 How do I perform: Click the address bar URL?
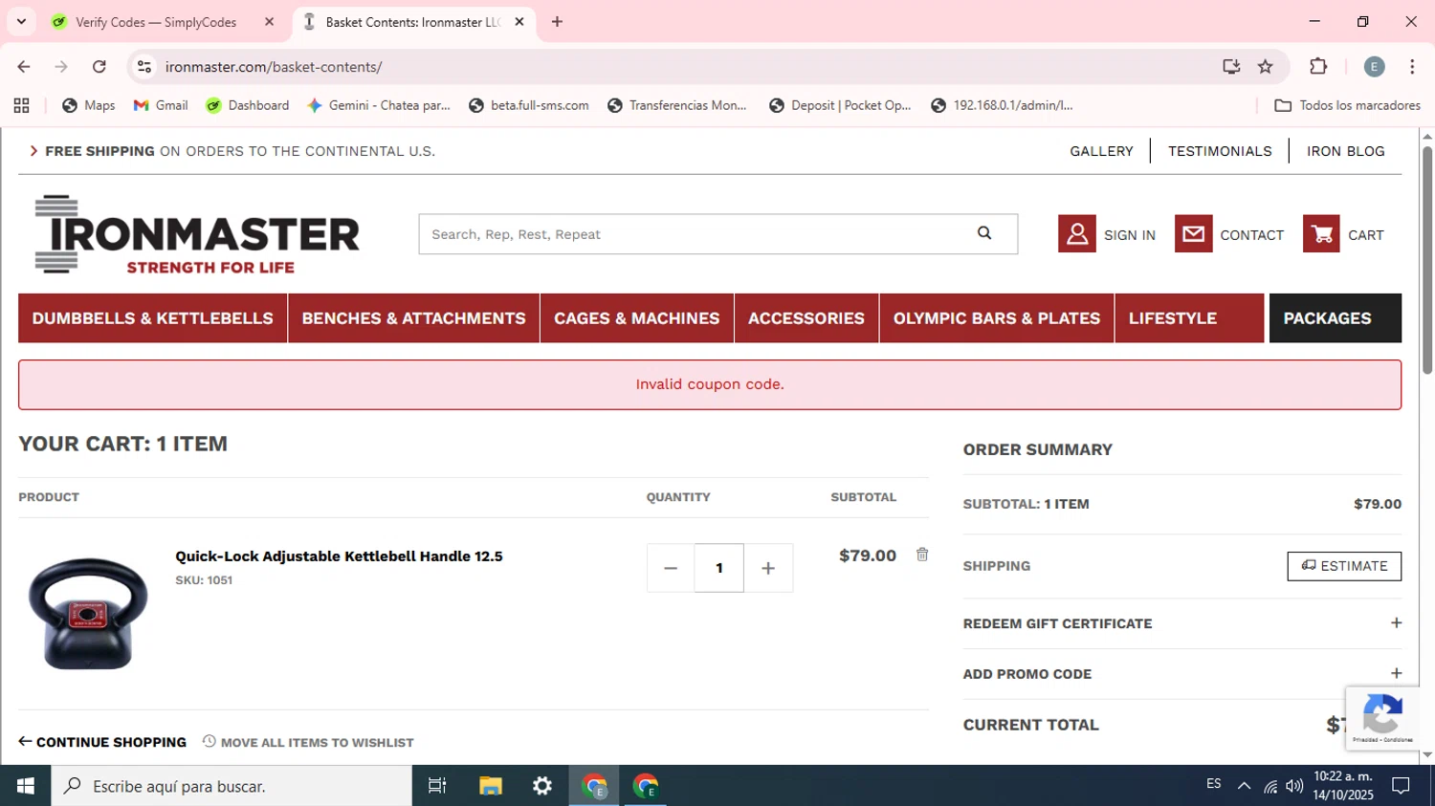(274, 67)
